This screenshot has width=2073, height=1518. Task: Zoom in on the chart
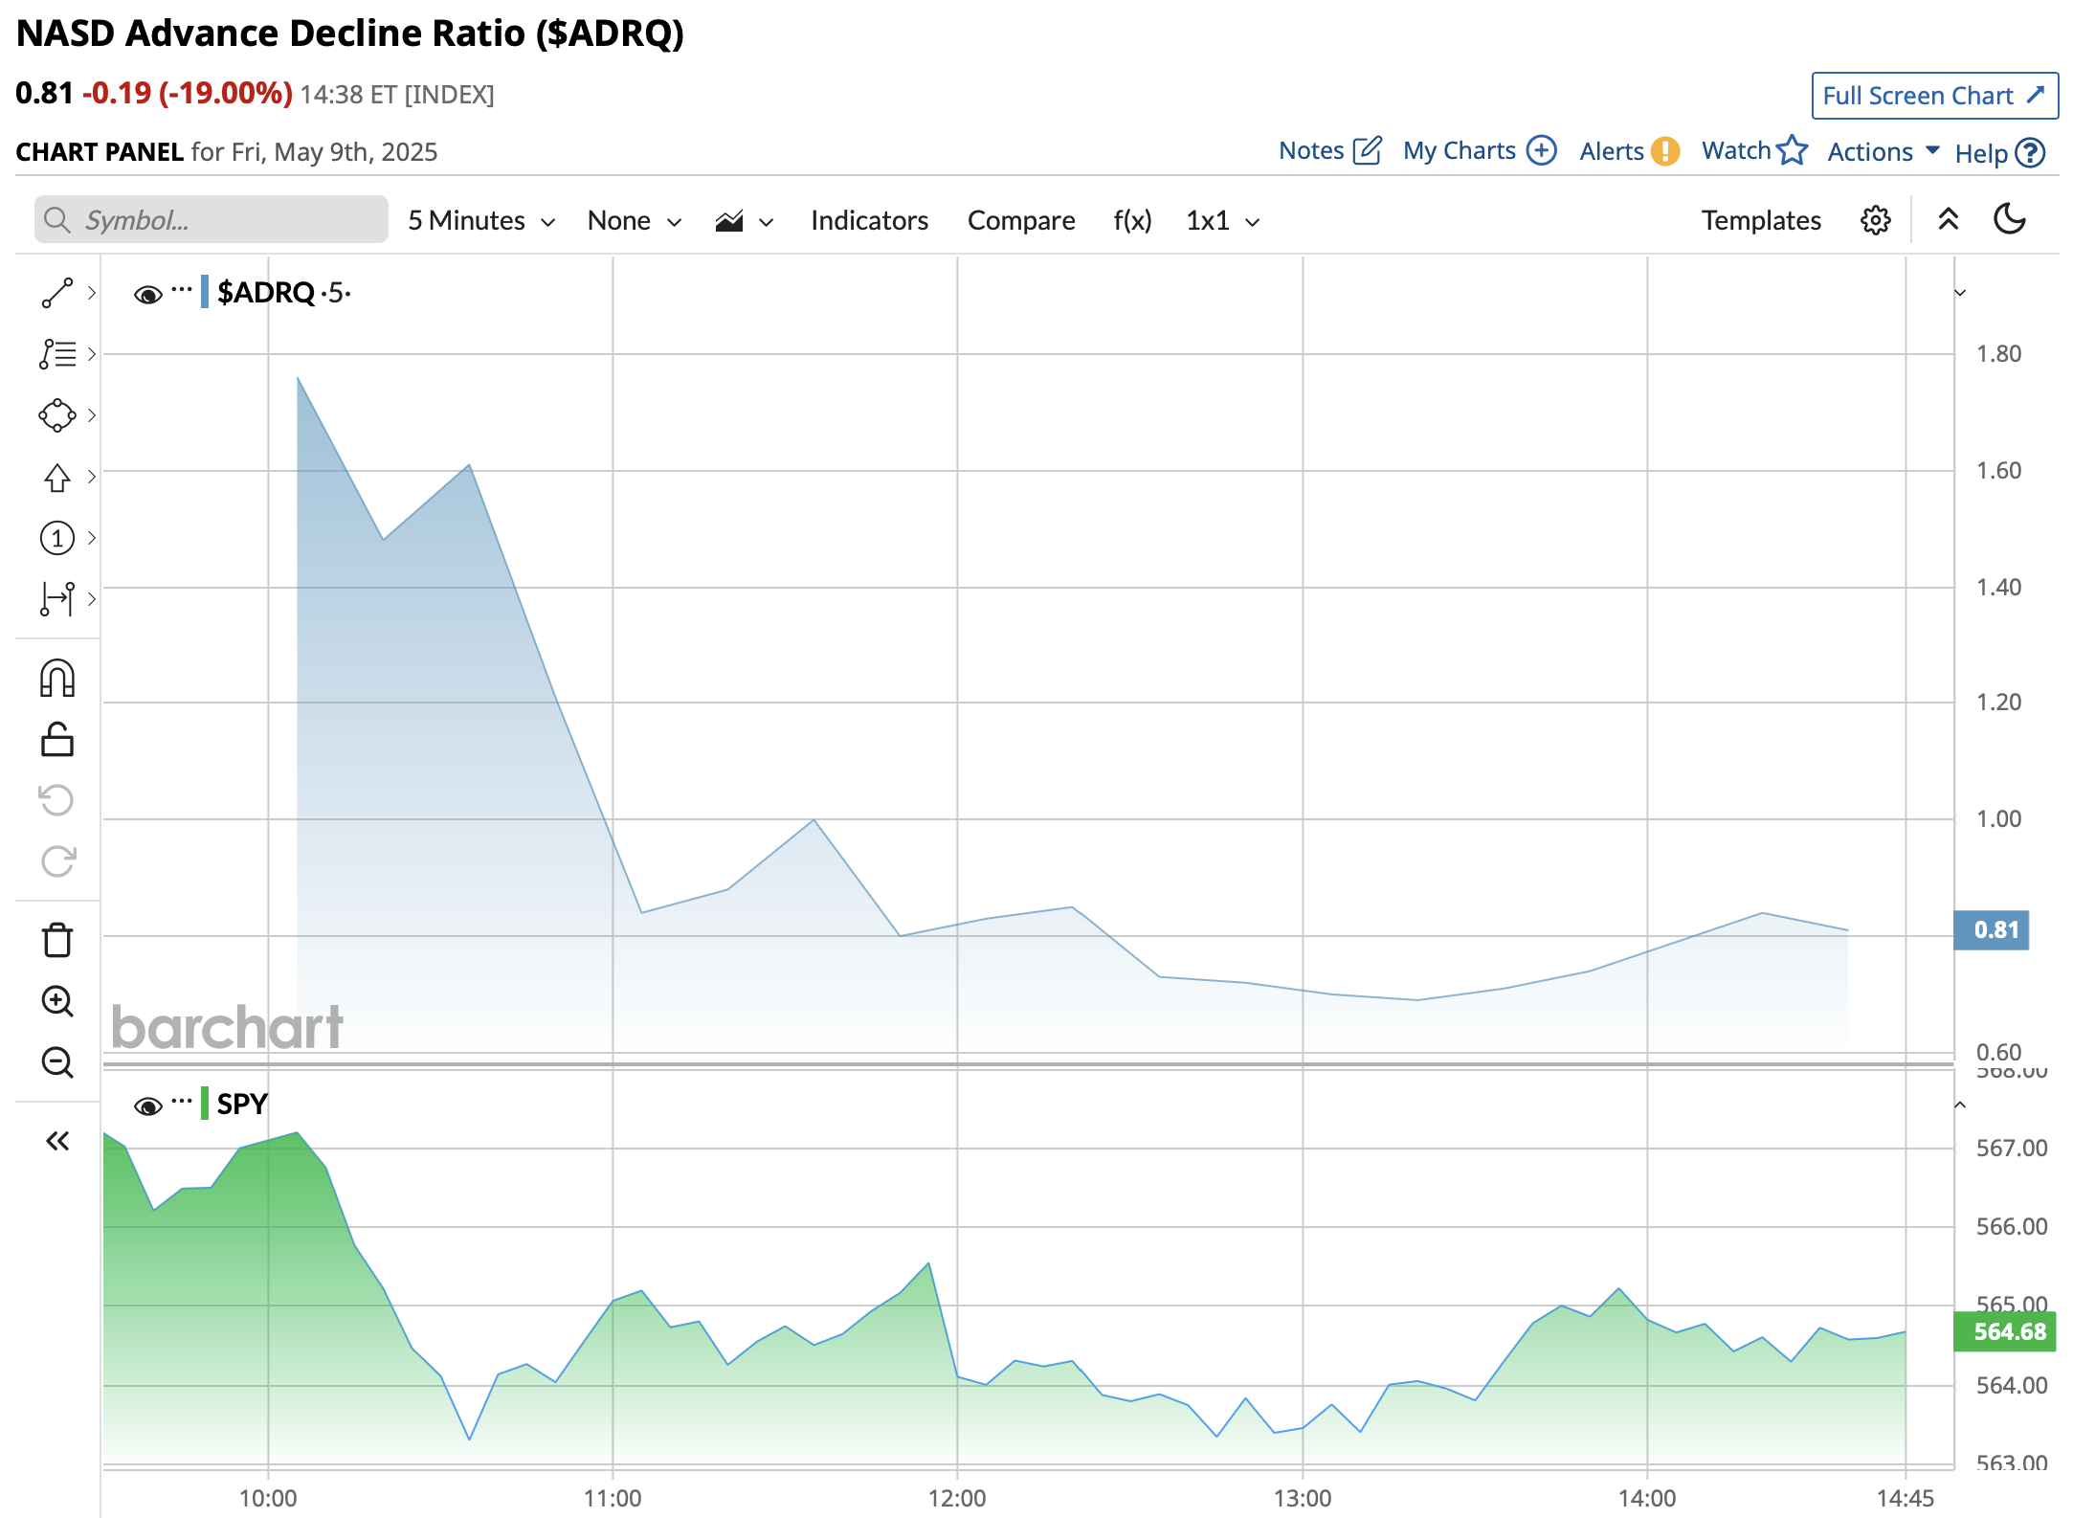[x=56, y=1001]
